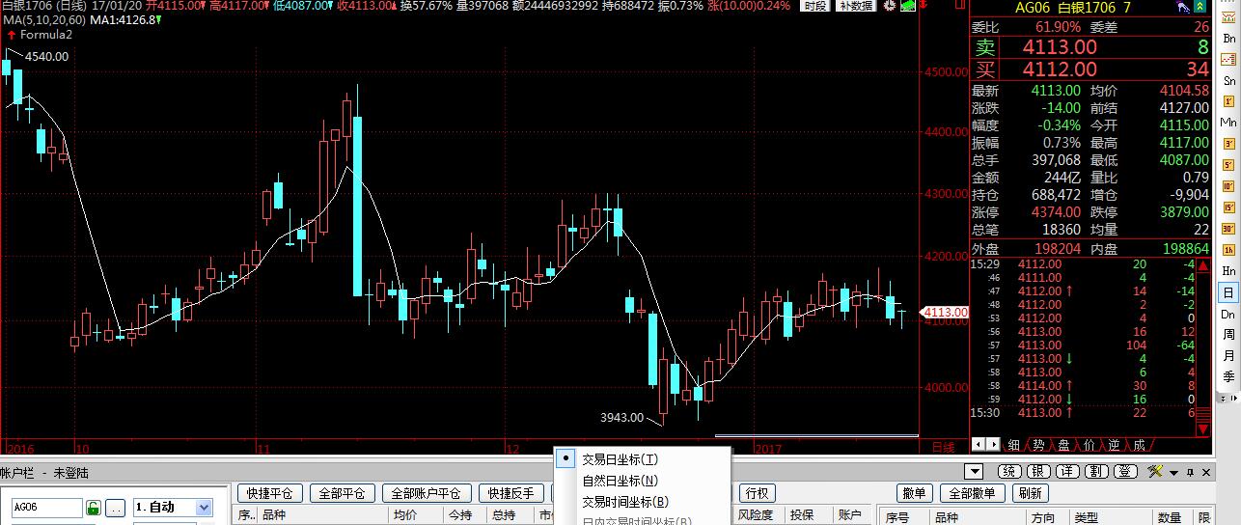Select Hn period in sidebar
This screenshot has width=1241, height=525.
pos(1228,271)
